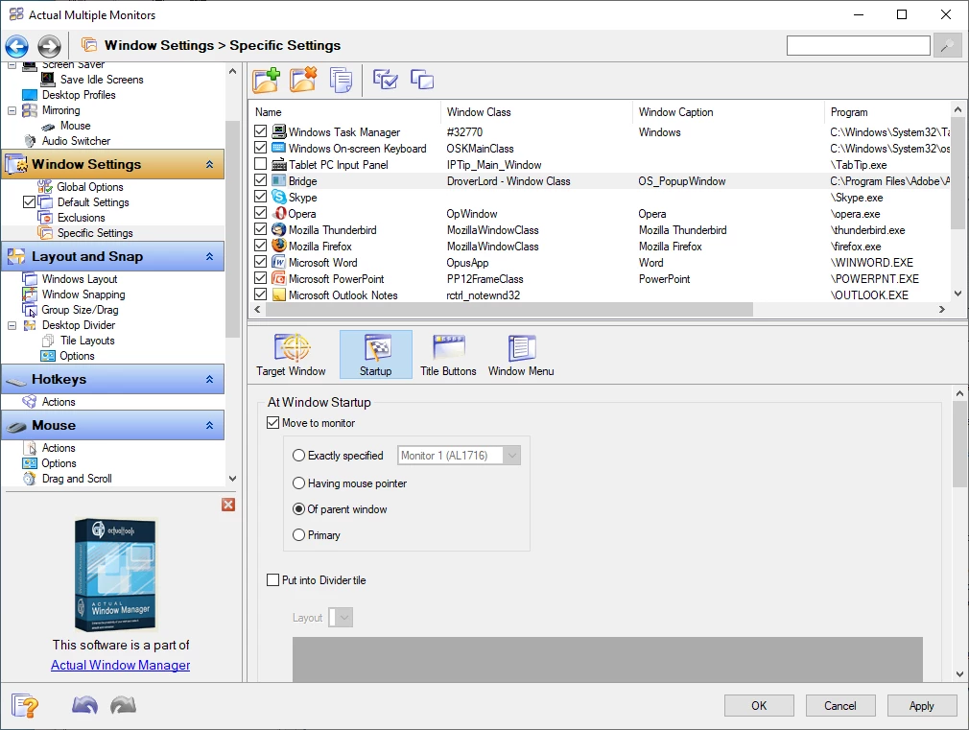
Task: Collapse the Screen Saver tree node
Action: [12, 64]
